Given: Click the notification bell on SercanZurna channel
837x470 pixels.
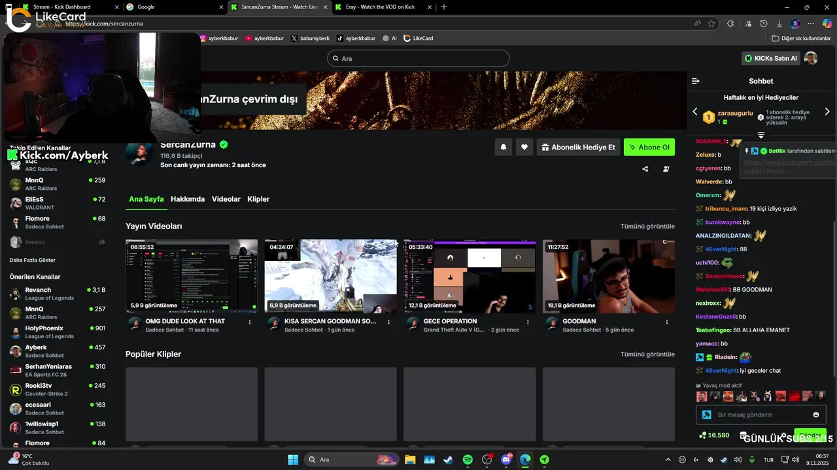Looking at the screenshot, I should click(x=503, y=148).
